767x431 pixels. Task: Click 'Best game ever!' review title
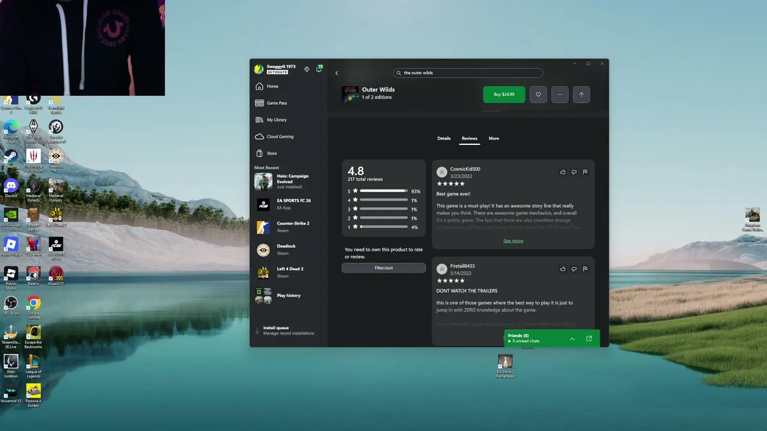pyautogui.click(x=454, y=194)
